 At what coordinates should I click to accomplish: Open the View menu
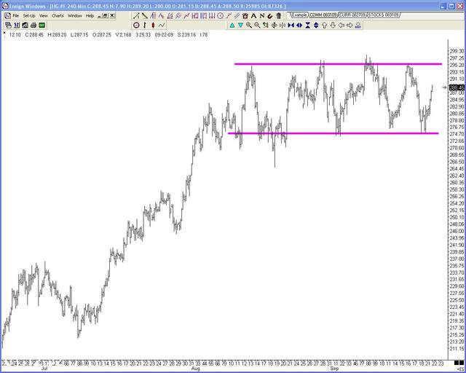click(x=44, y=16)
